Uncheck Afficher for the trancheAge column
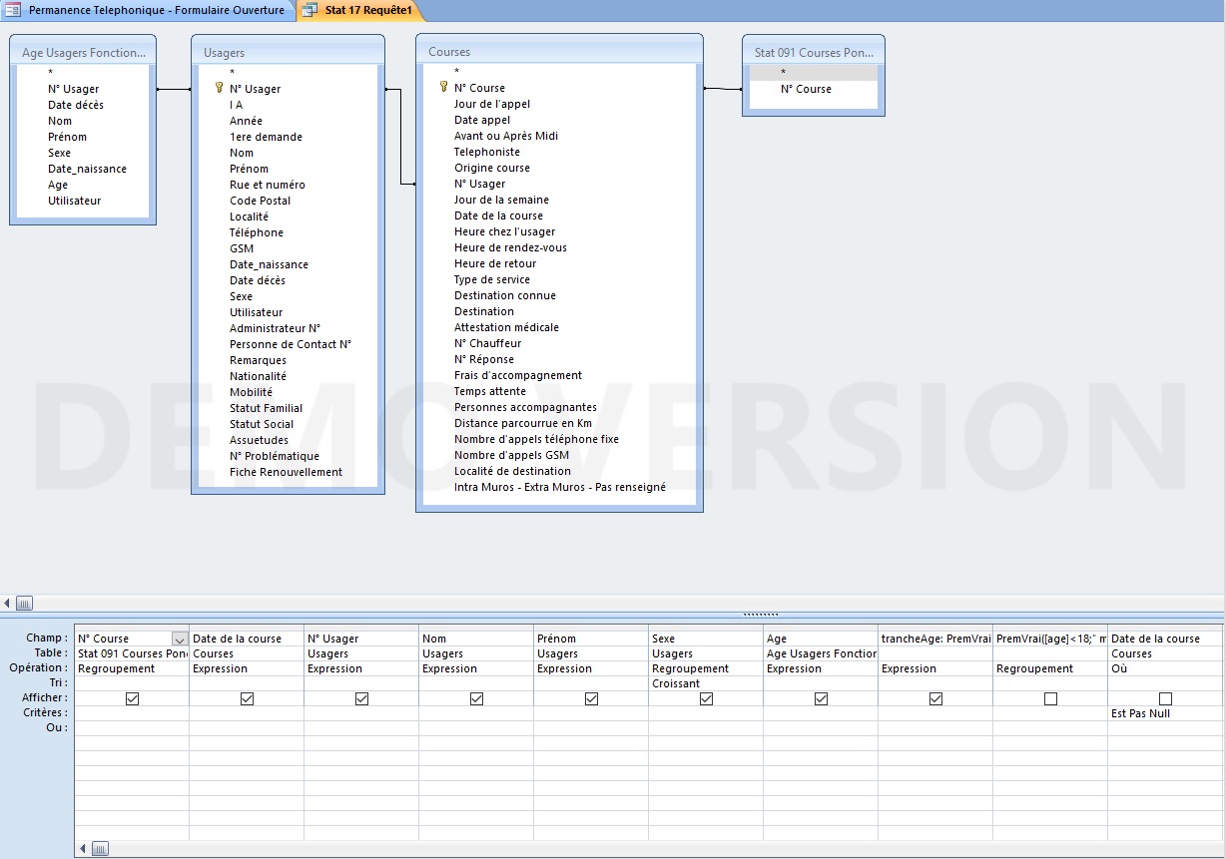1226x859 pixels. pyautogui.click(x=935, y=699)
